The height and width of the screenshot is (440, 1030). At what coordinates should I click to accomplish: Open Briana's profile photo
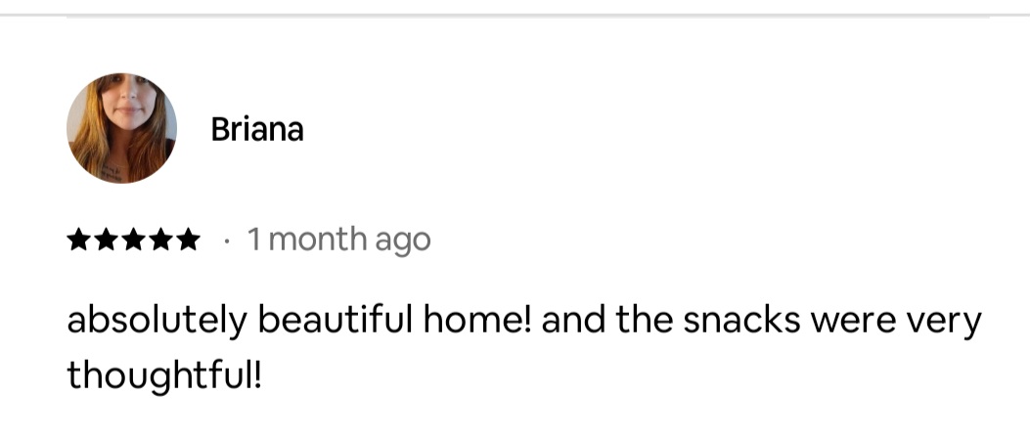click(121, 128)
